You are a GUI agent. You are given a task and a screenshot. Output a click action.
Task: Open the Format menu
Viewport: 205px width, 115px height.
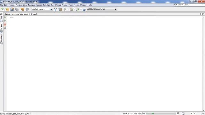tap(12, 5)
